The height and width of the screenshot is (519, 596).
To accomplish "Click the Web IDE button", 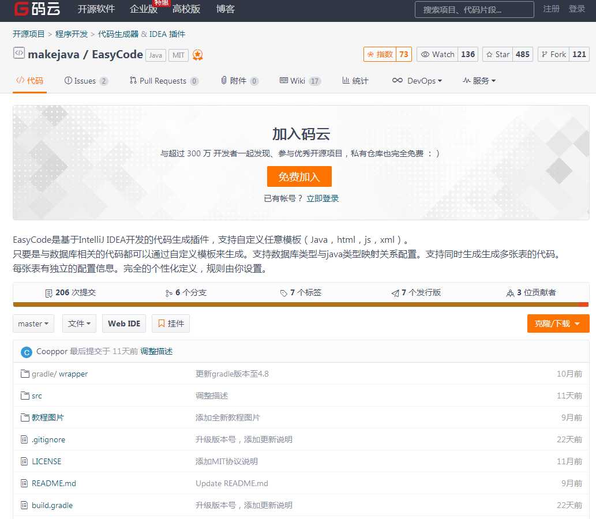I will point(124,324).
